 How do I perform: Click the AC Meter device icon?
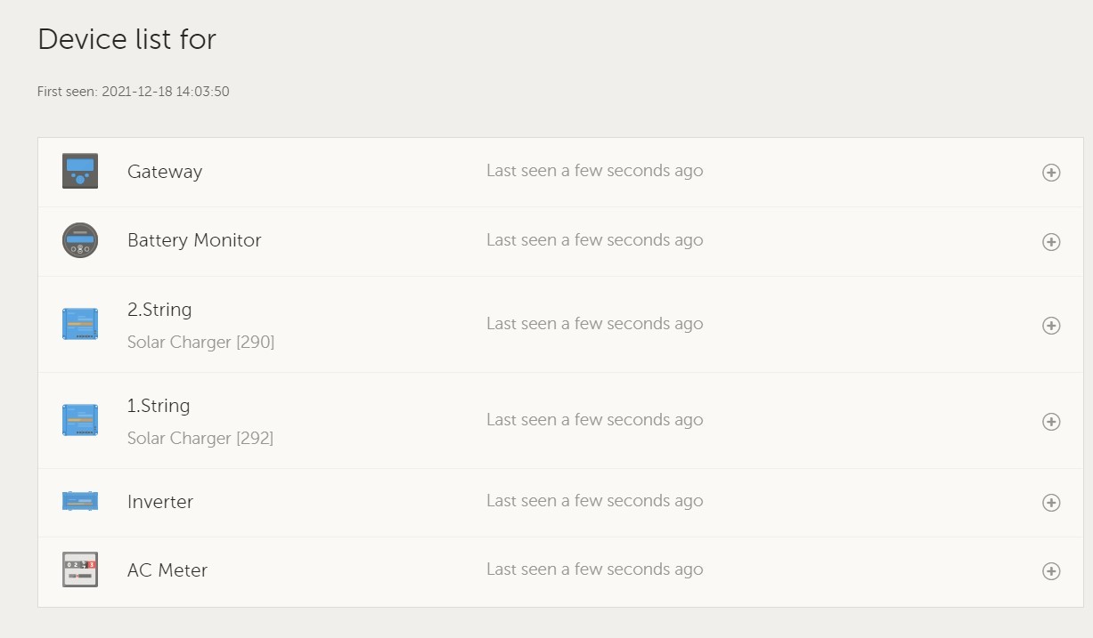click(80, 569)
